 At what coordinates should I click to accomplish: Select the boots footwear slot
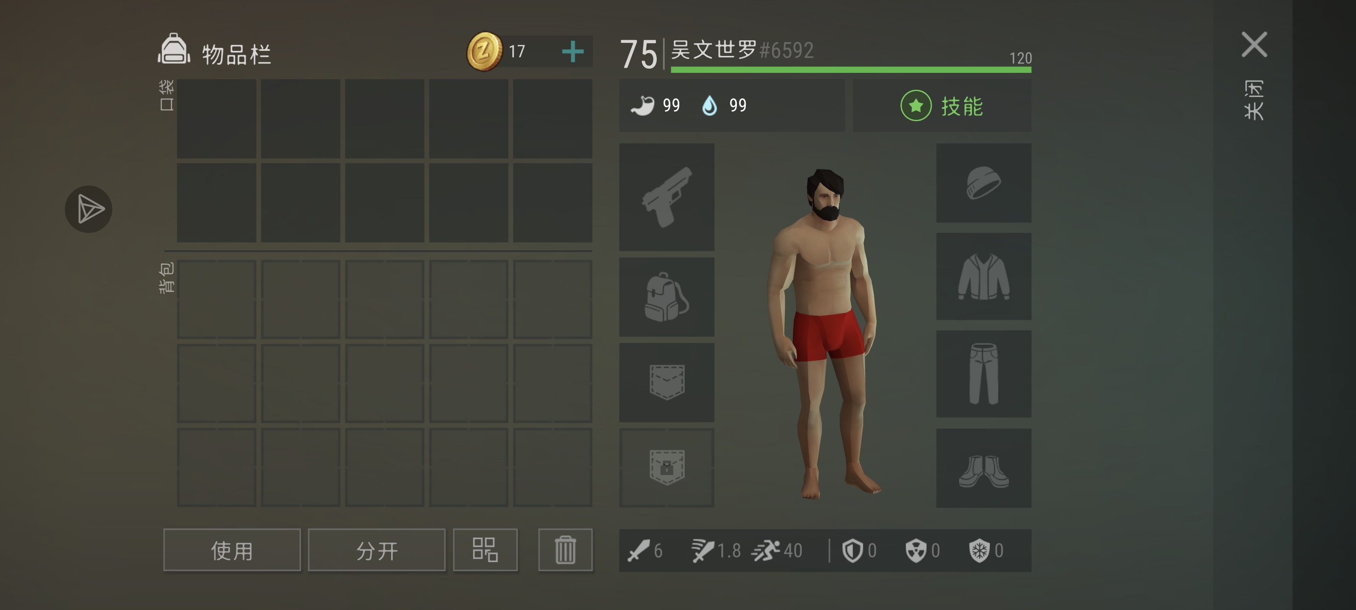click(x=983, y=468)
